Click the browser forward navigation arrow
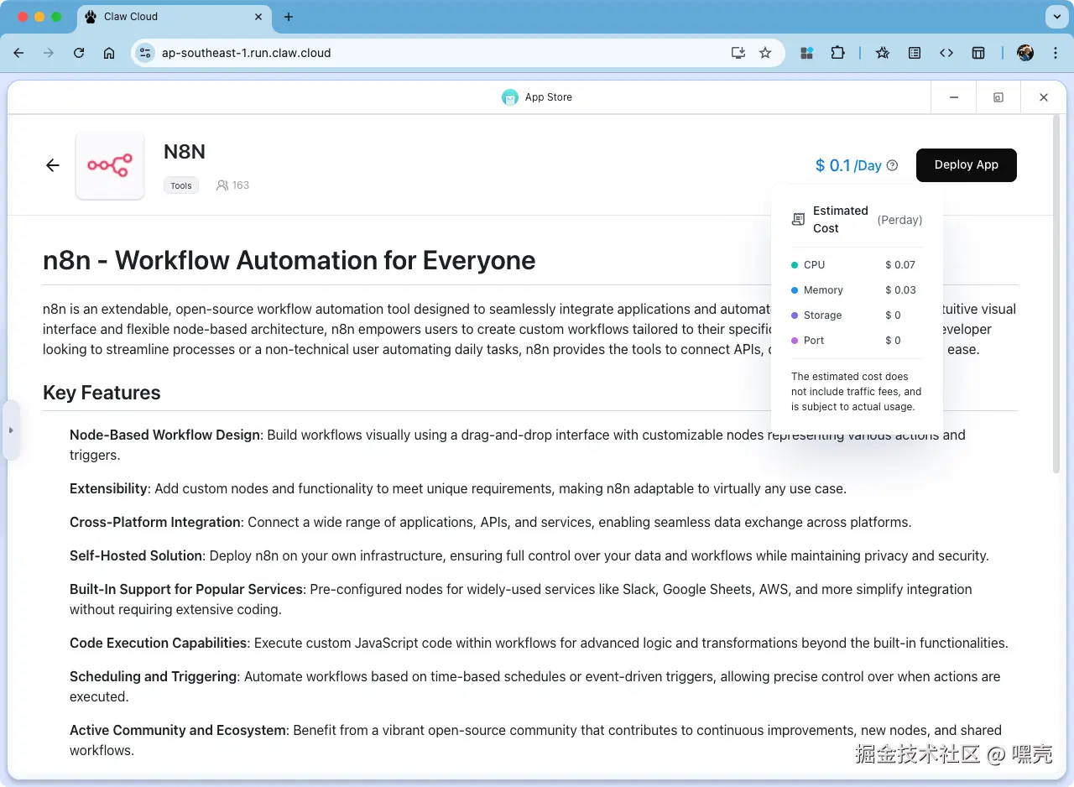The height and width of the screenshot is (787, 1074). [x=49, y=53]
